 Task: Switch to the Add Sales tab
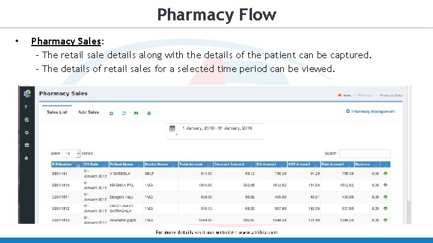88,112
